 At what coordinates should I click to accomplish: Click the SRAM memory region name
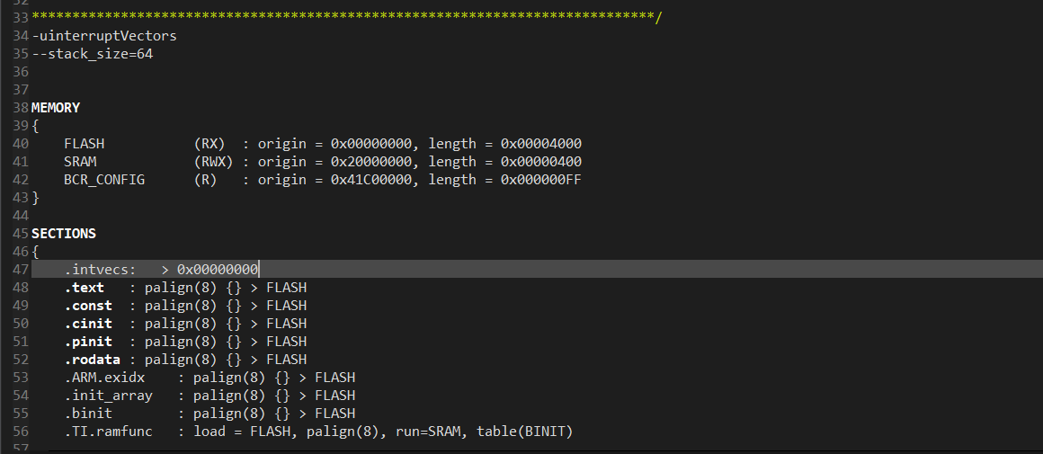pos(81,162)
